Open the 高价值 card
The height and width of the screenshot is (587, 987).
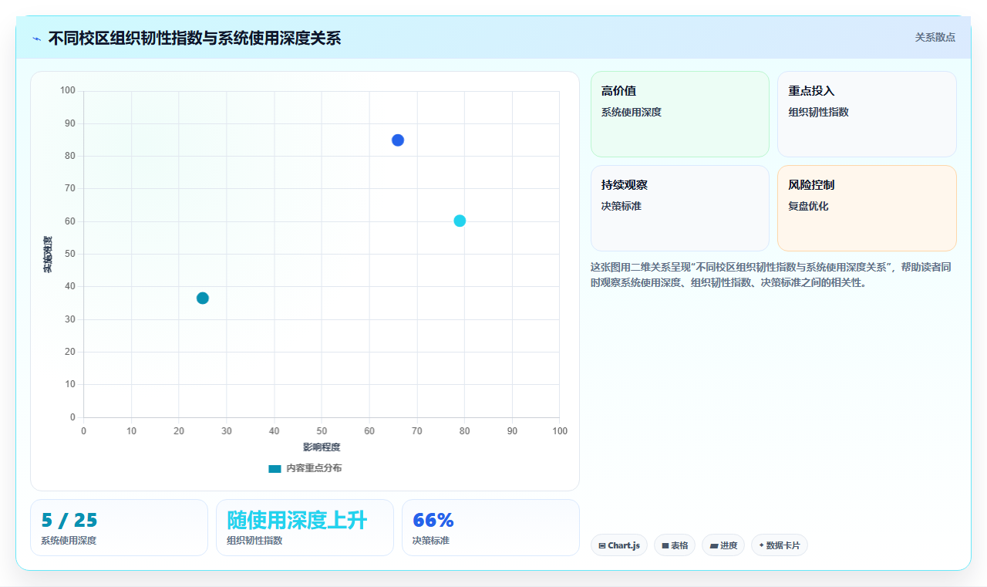[680, 114]
